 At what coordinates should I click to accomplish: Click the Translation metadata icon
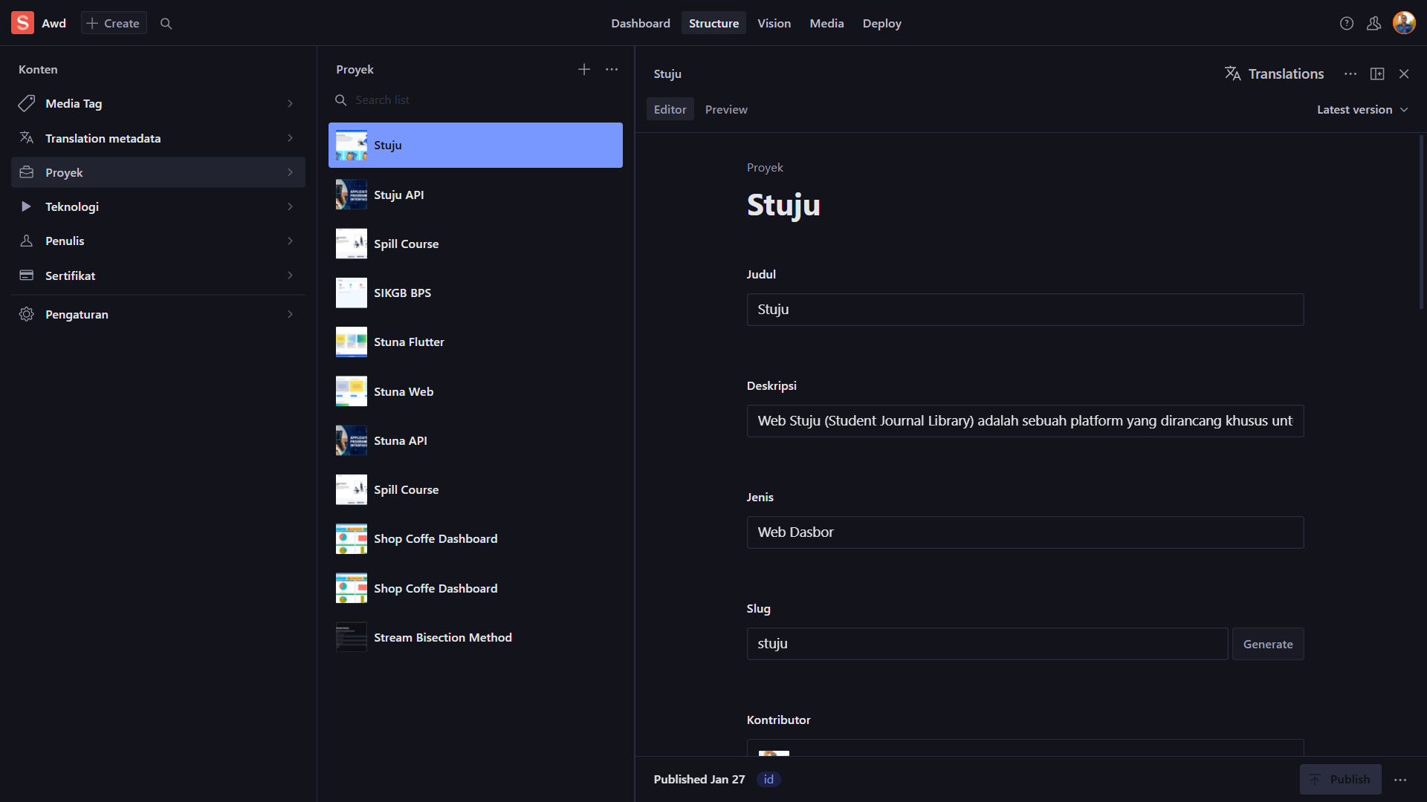coord(27,138)
